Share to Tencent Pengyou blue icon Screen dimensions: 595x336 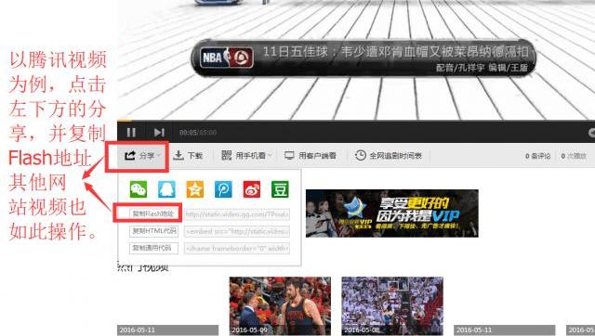(223, 189)
